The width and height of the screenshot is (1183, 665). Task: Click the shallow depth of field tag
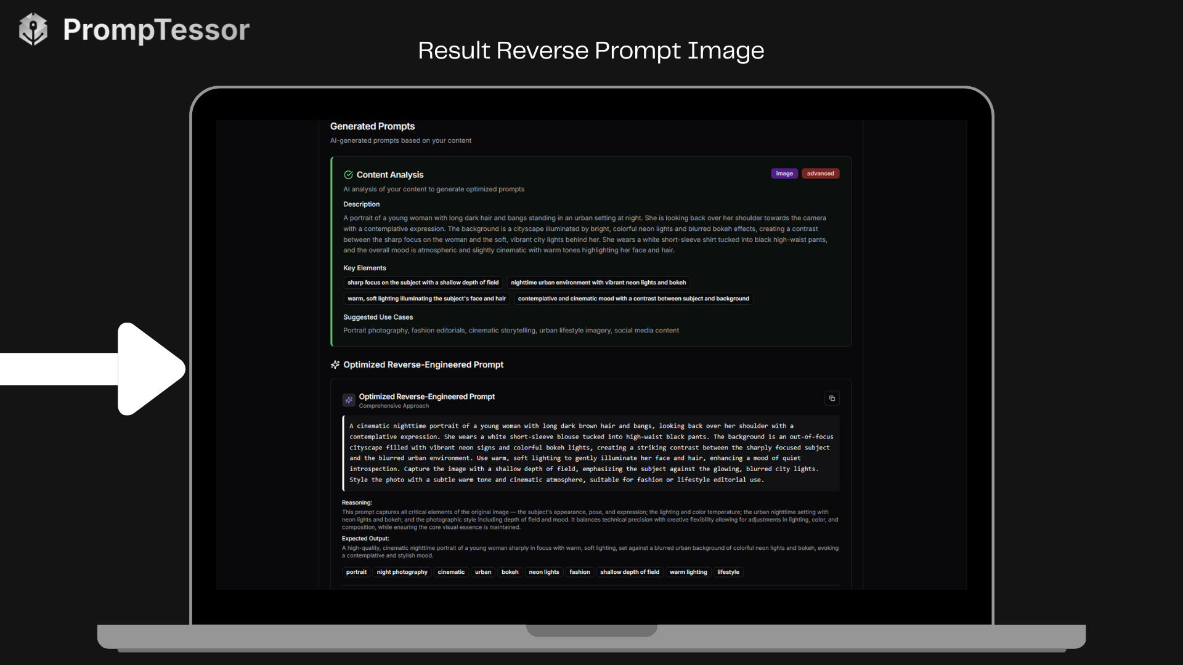tap(629, 572)
